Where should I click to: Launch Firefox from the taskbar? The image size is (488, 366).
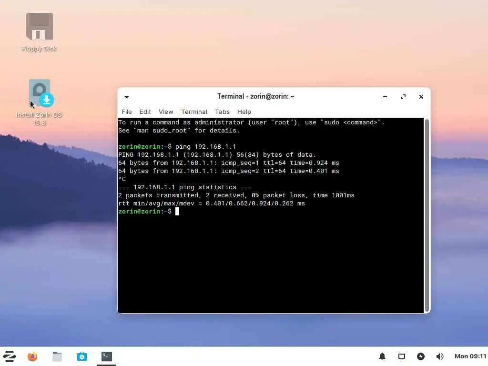coord(32,356)
